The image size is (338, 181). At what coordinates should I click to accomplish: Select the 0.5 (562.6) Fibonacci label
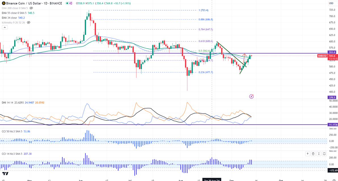coord(205,51)
